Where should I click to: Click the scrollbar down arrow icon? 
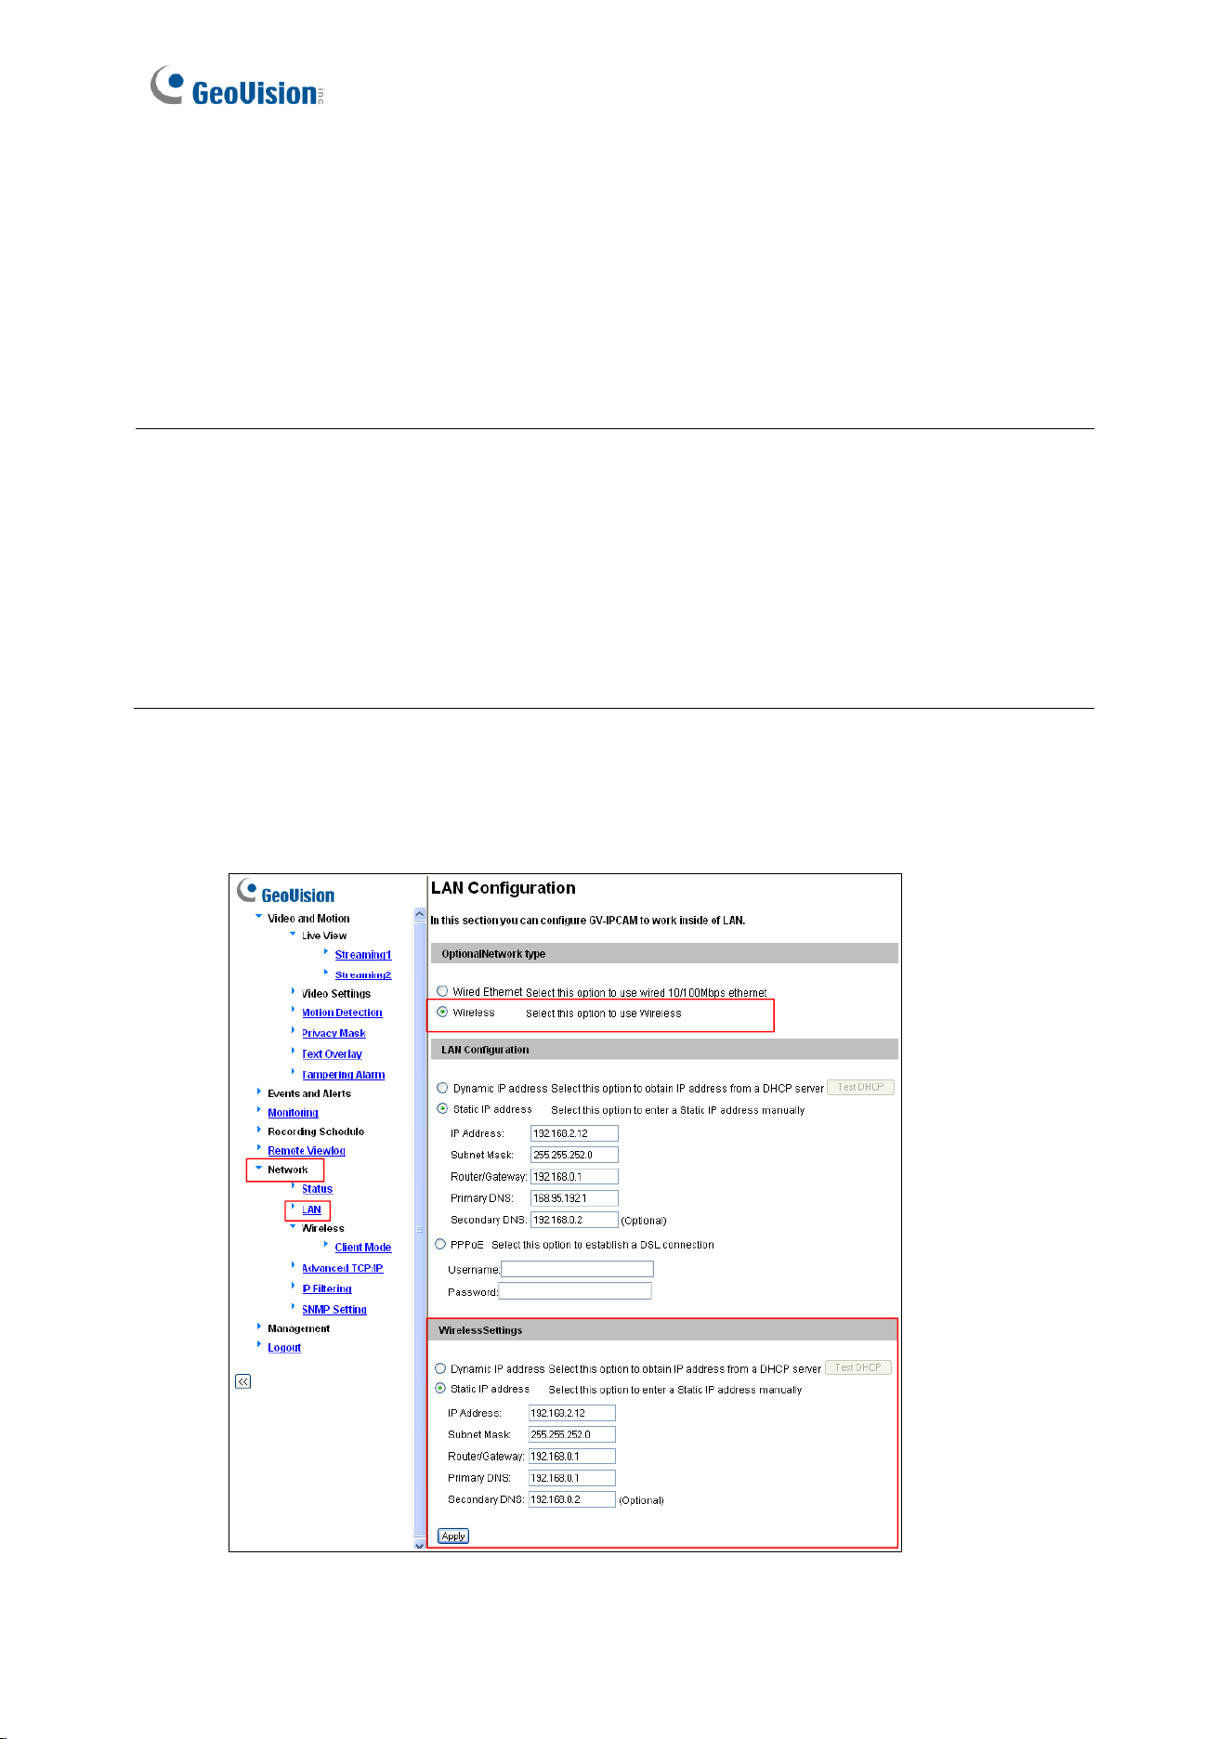pyautogui.click(x=419, y=1545)
